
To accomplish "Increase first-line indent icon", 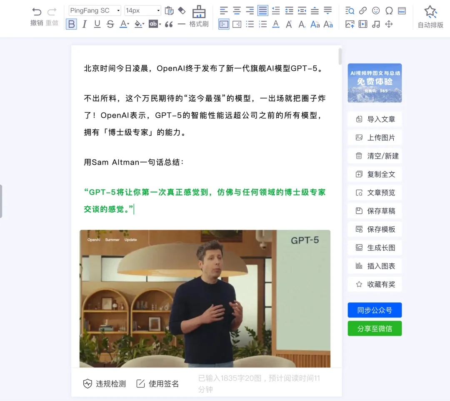I will [x=276, y=10].
